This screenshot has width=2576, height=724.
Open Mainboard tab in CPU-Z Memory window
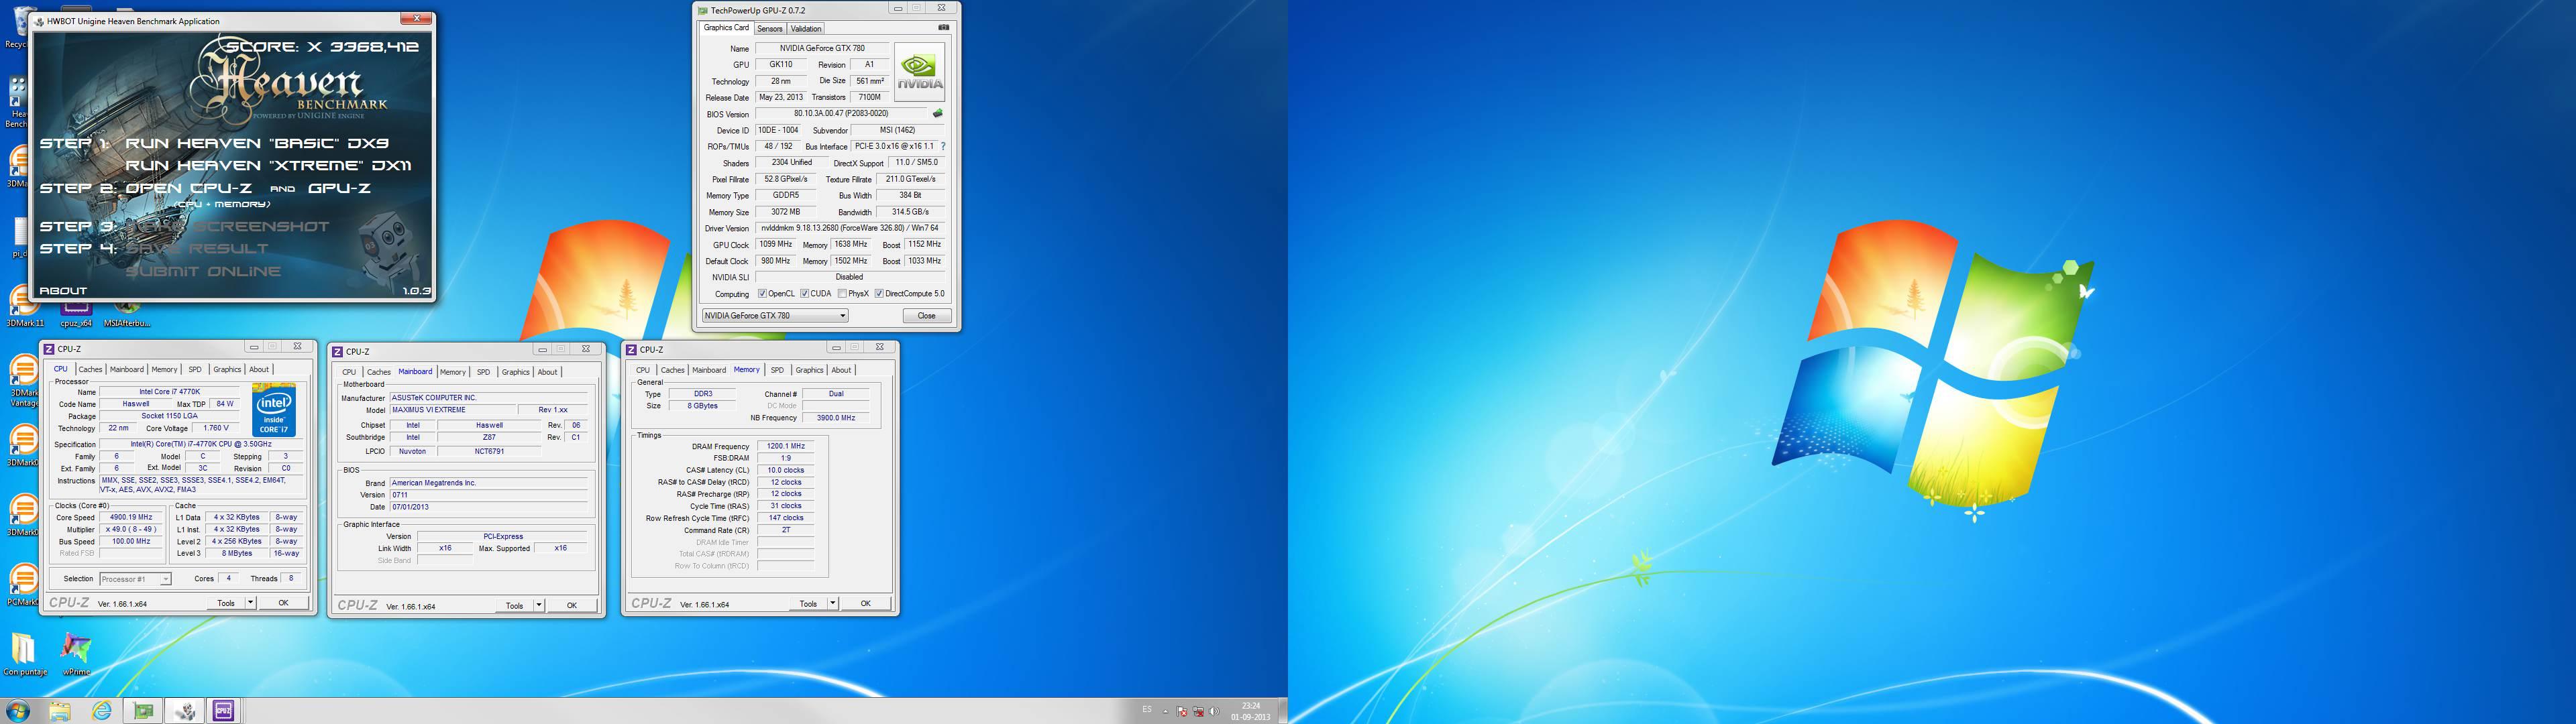(709, 370)
